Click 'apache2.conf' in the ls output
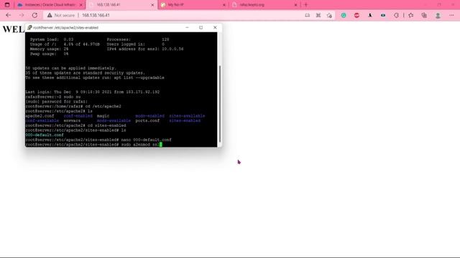 click(40, 116)
